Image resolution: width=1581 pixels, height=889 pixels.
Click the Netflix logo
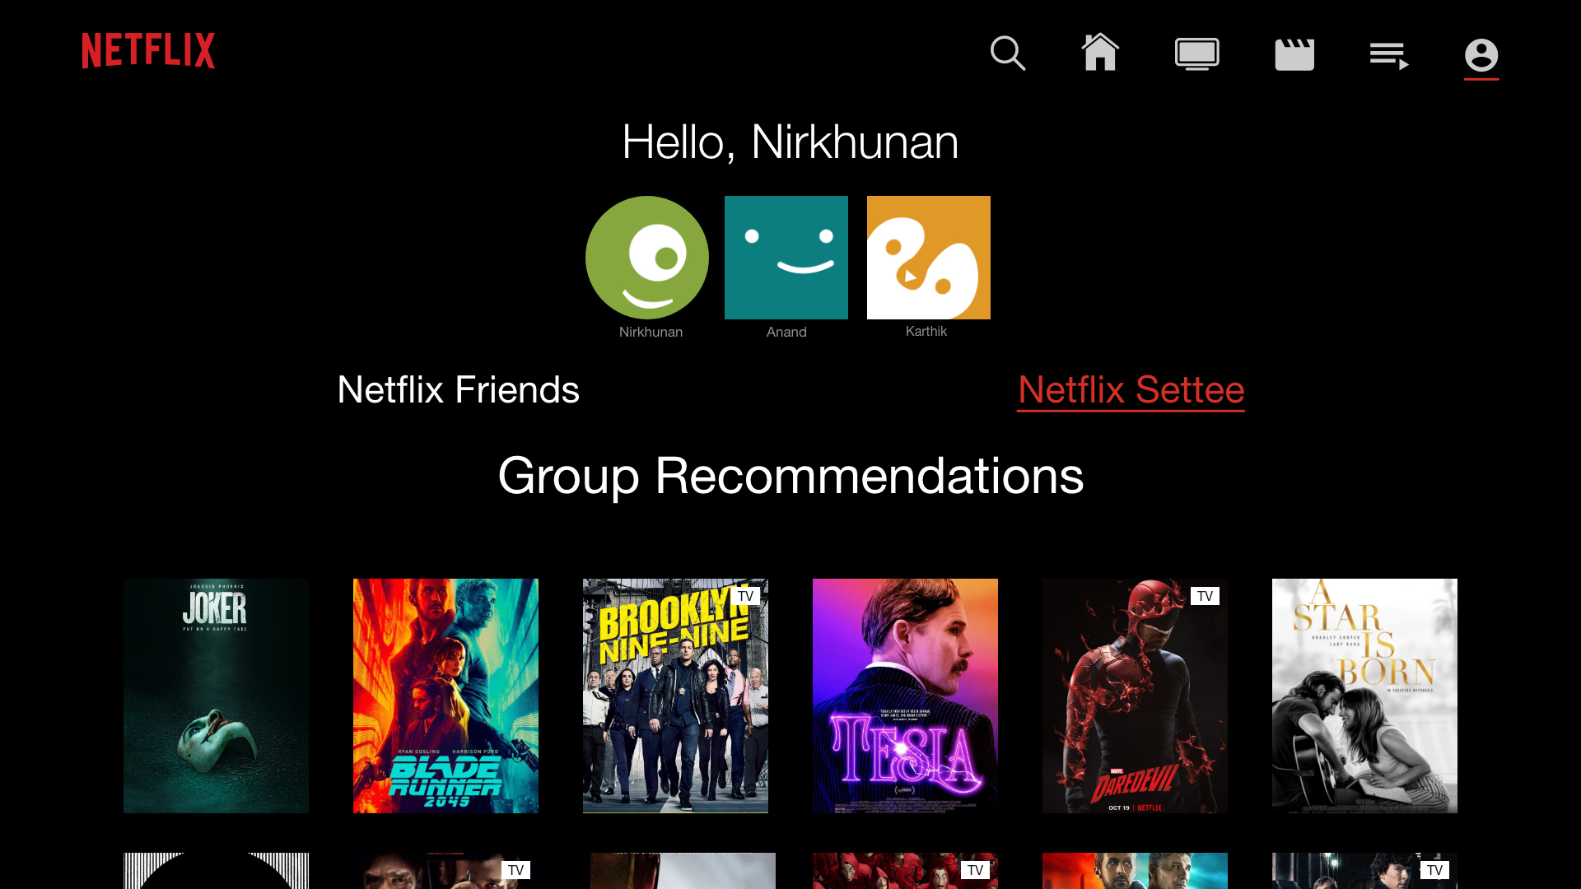click(148, 51)
